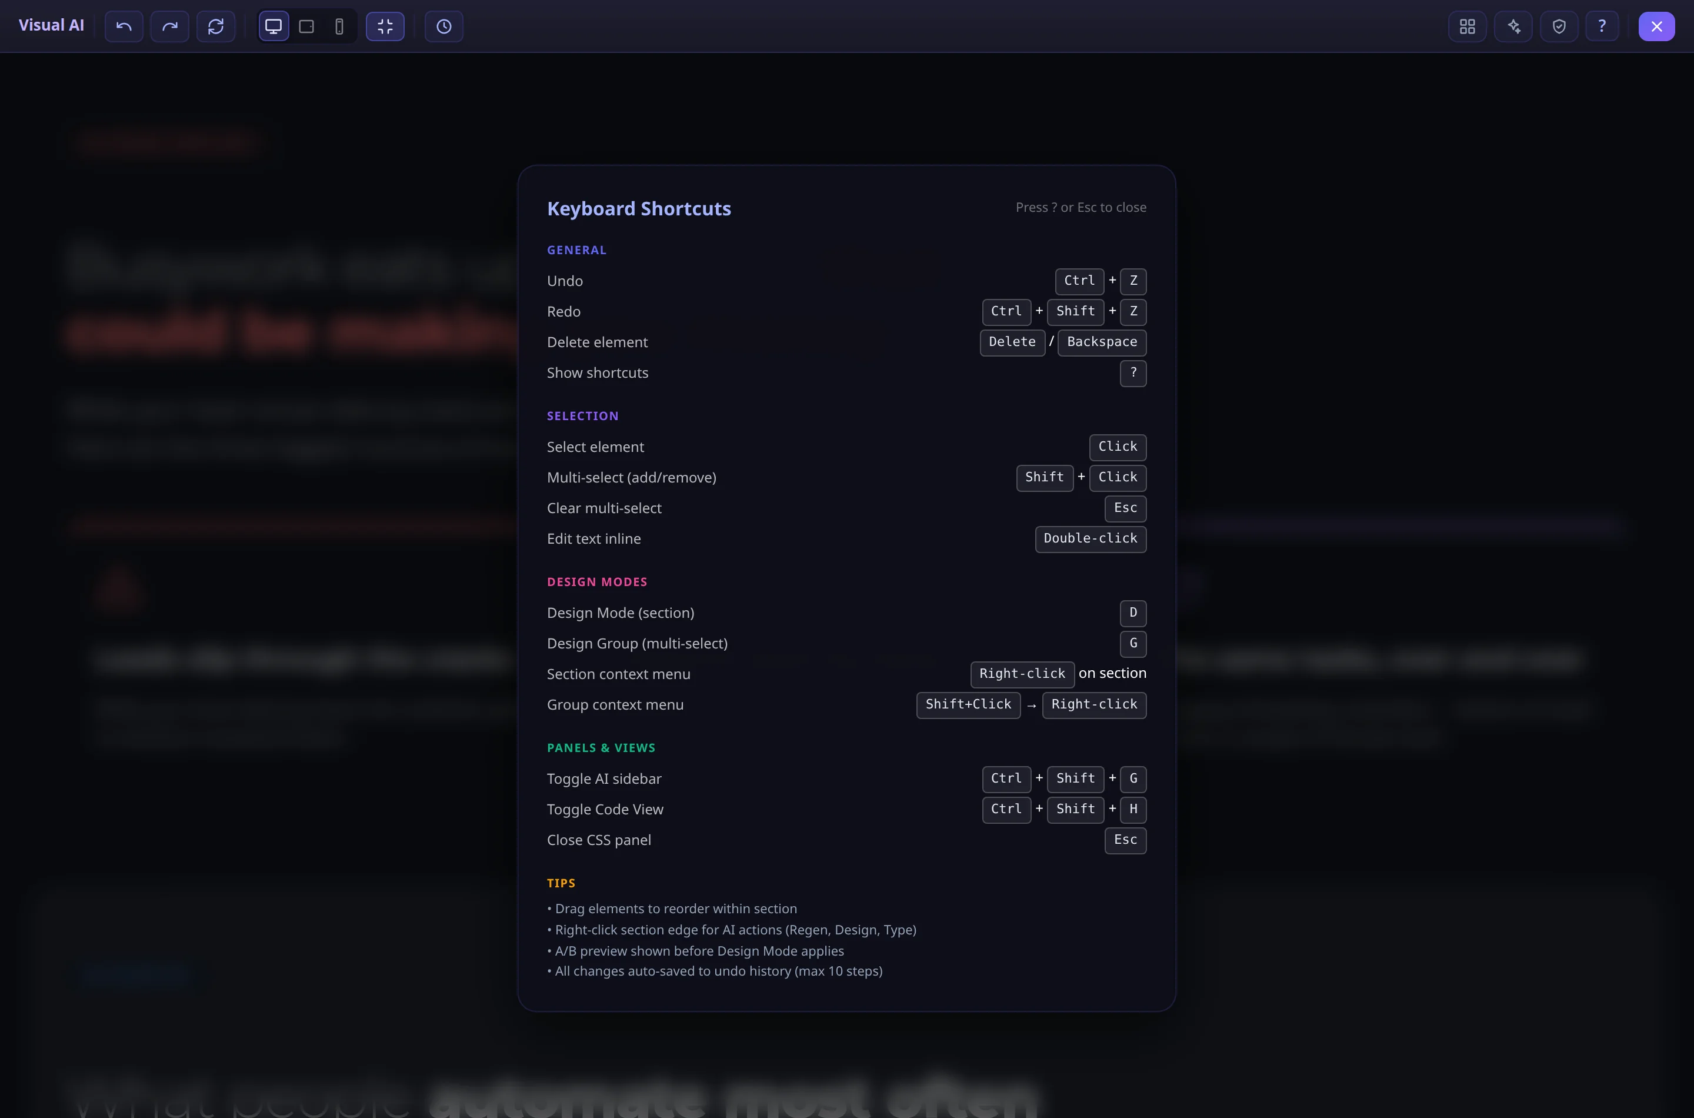The width and height of the screenshot is (1694, 1118).
Task: Click 'Press ? or Esc to close' hint
Action: point(1081,208)
